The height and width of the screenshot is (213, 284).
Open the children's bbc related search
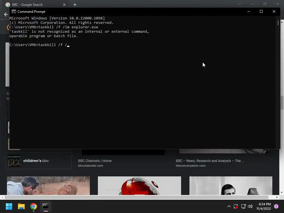tap(38, 161)
